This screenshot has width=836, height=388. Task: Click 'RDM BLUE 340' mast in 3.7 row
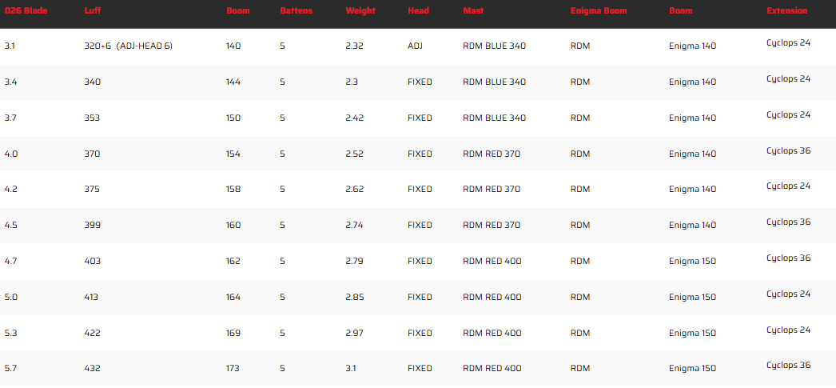click(x=494, y=118)
